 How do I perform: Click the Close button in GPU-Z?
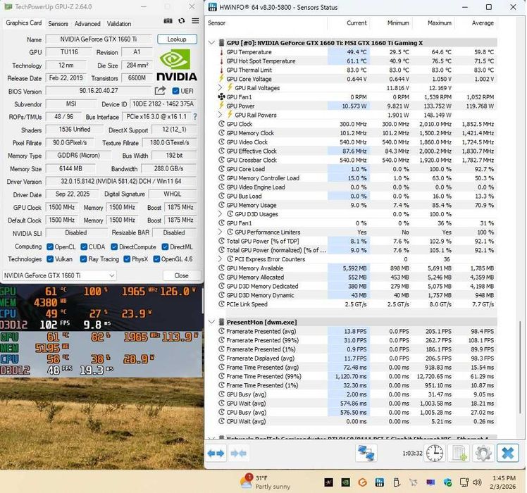181,275
